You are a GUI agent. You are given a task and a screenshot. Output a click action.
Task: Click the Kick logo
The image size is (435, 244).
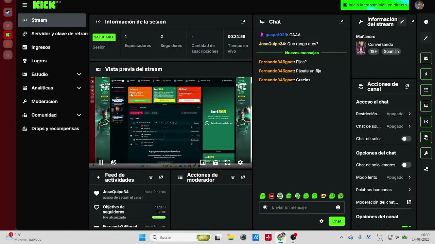[45, 5]
